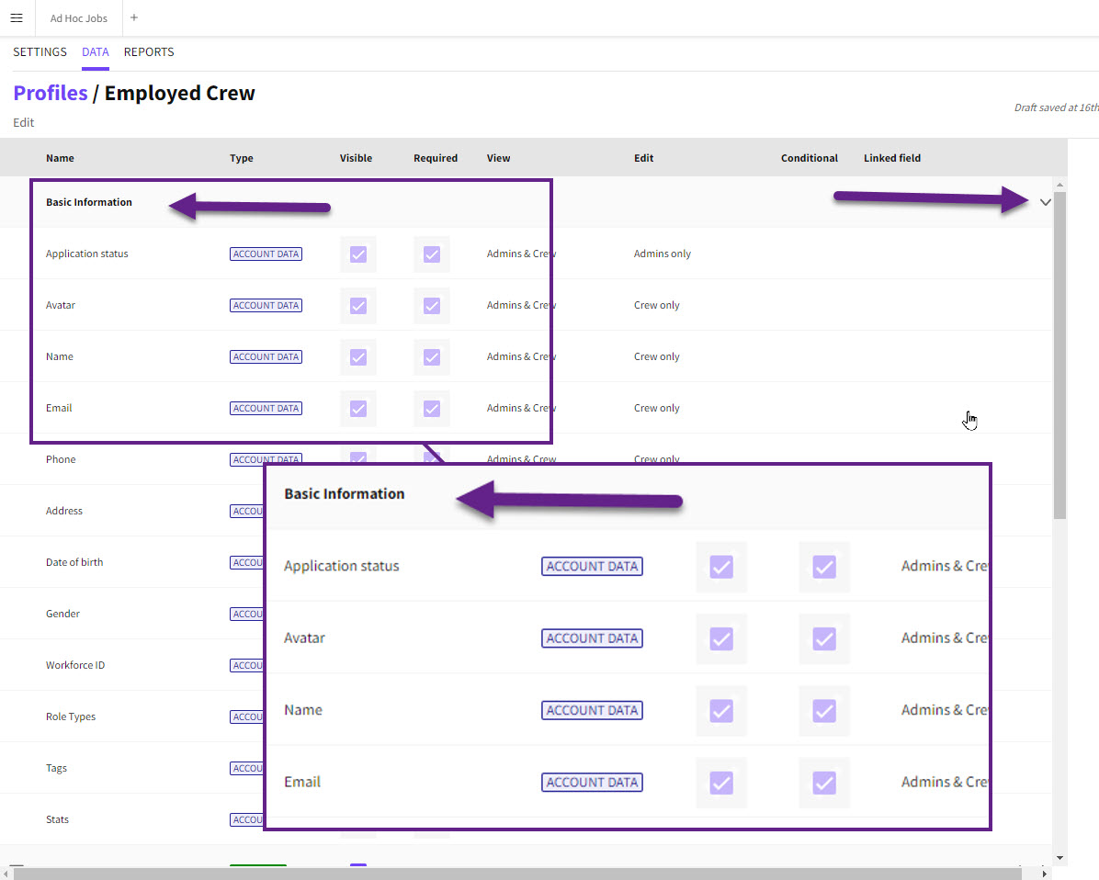Image resolution: width=1099 pixels, height=880 pixels.
Task: Collapse Basic Information section using chevron
Action: pyautogui.click(x=1045, y=202)
